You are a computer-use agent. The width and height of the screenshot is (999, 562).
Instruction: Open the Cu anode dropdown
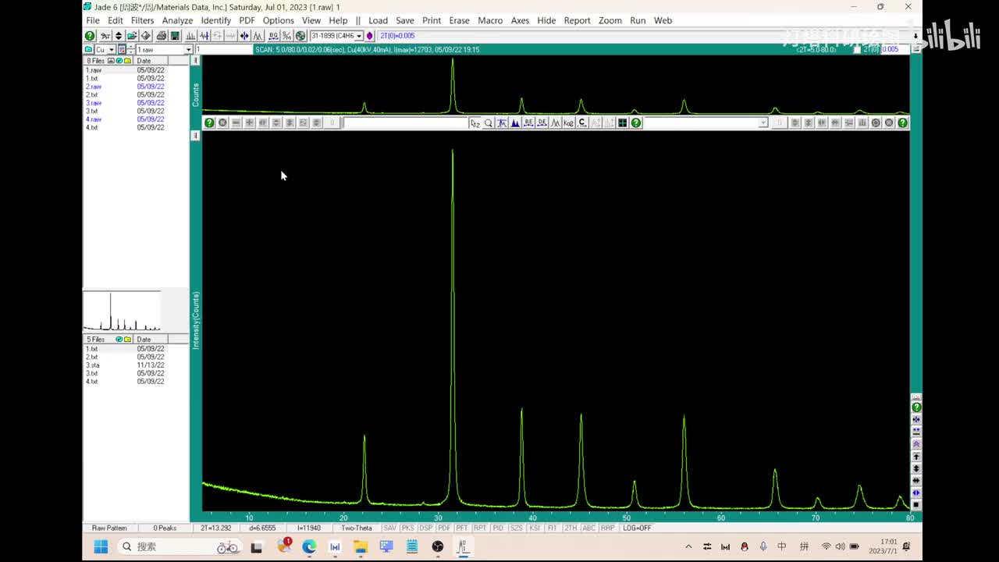(112, 50)
